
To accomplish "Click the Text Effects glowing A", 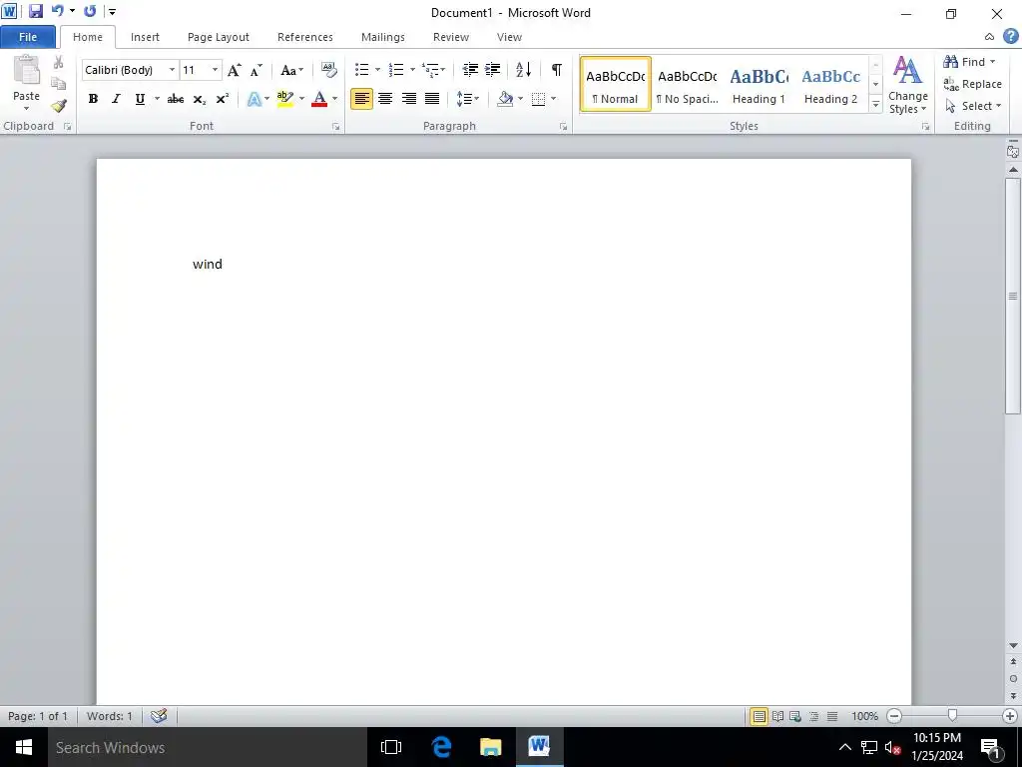I will pos(255,99).
